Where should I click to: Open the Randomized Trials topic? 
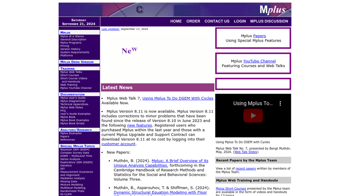tap(72, 191)
